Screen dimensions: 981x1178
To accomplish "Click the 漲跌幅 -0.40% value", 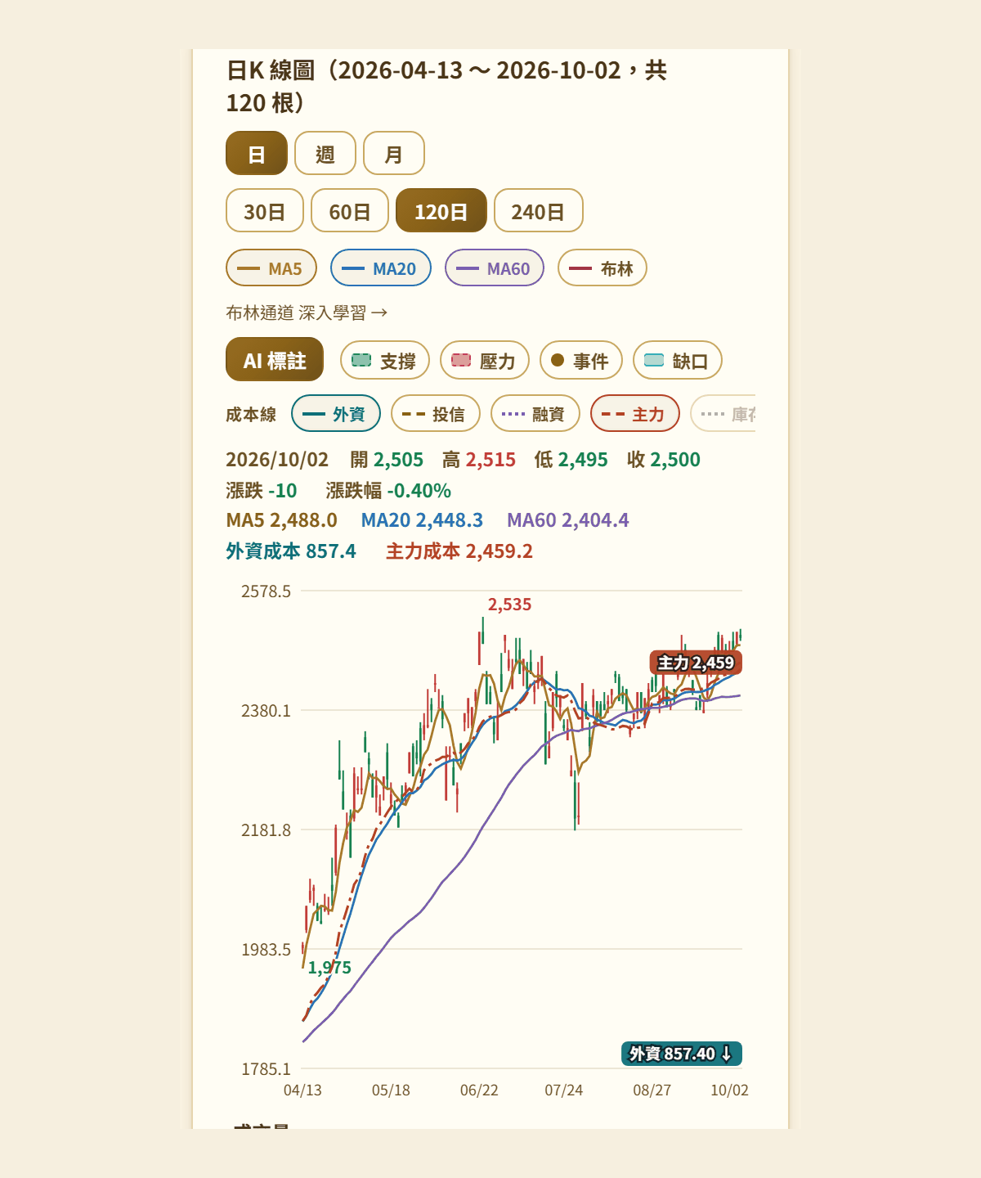I will click(x=388, y=491).
